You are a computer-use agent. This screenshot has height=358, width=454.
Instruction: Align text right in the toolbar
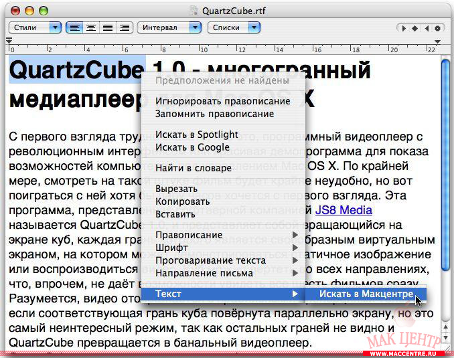pyautogui.click(x=125, y=28)
